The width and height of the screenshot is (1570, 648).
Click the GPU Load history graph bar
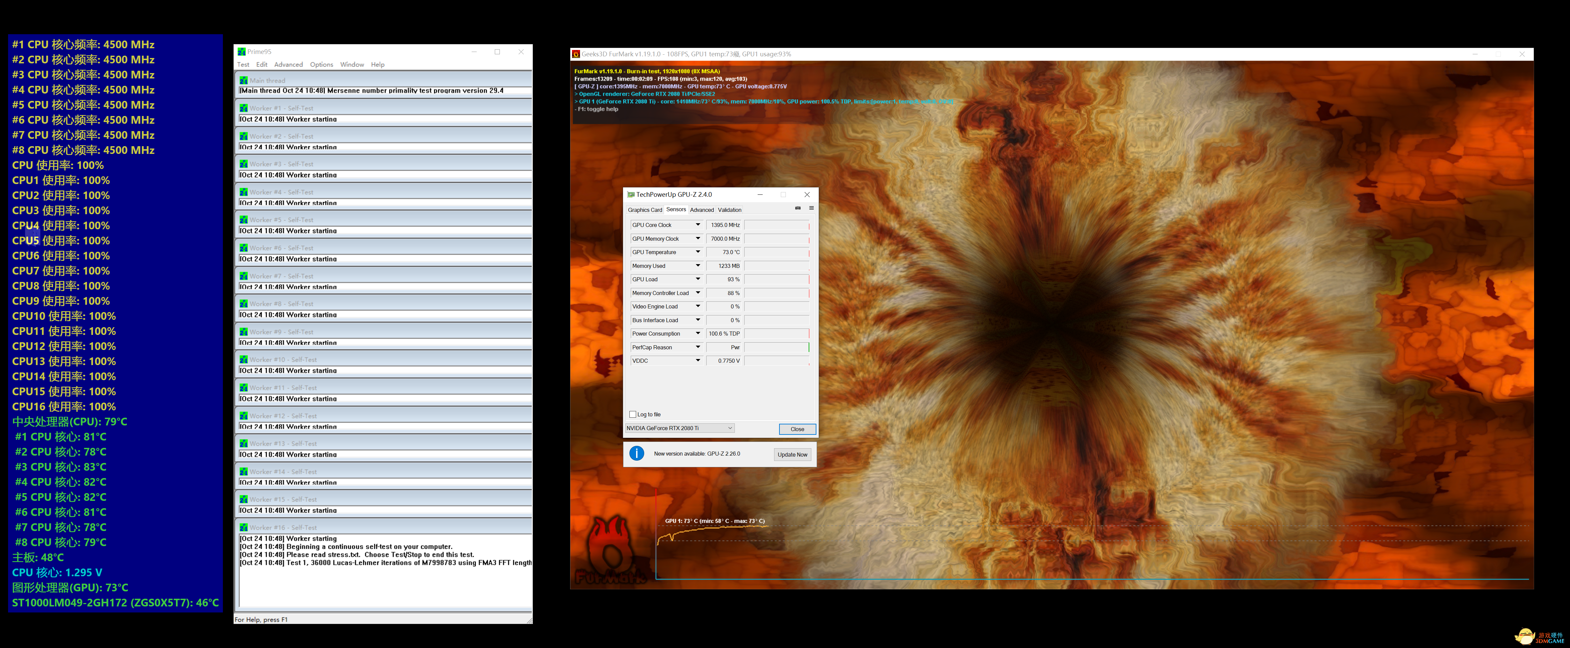(776, 279)
